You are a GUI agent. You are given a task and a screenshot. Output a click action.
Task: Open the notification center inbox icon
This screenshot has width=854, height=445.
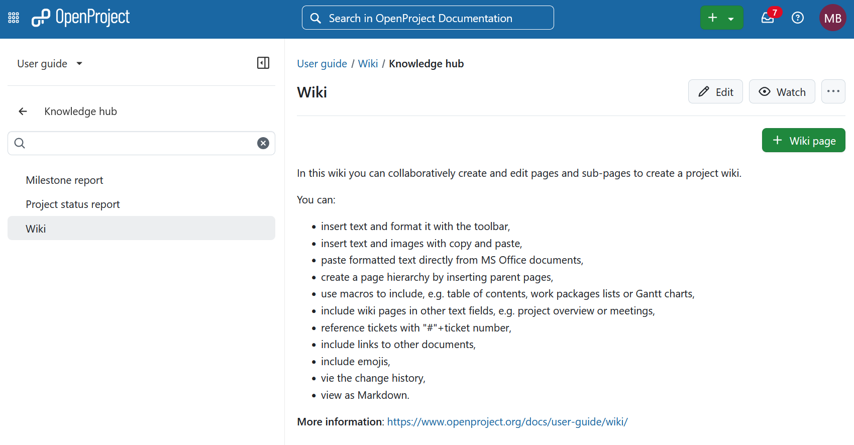[x=768, y=18]
